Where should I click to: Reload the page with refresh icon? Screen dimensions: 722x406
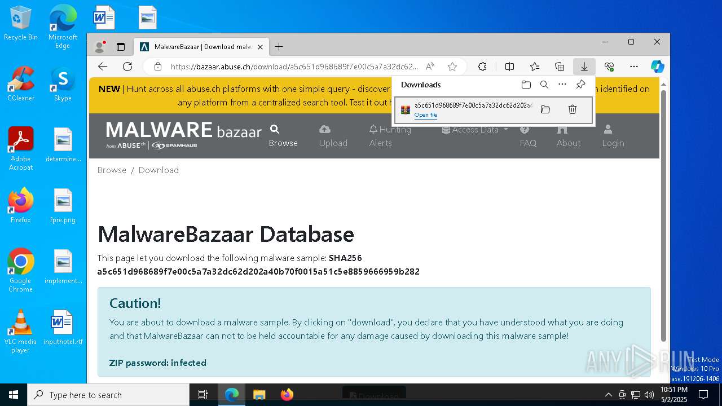(x=127, y=67)
